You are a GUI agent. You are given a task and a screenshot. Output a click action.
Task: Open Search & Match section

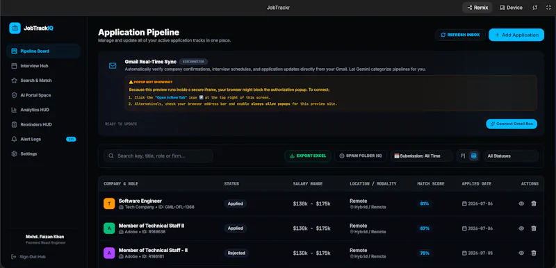coord(43,81)
